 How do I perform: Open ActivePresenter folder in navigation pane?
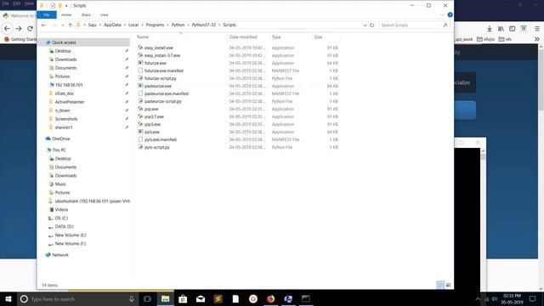pos(70,102)
